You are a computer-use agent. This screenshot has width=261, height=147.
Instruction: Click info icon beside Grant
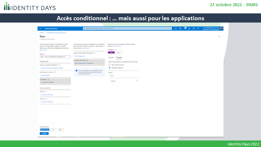45,92
